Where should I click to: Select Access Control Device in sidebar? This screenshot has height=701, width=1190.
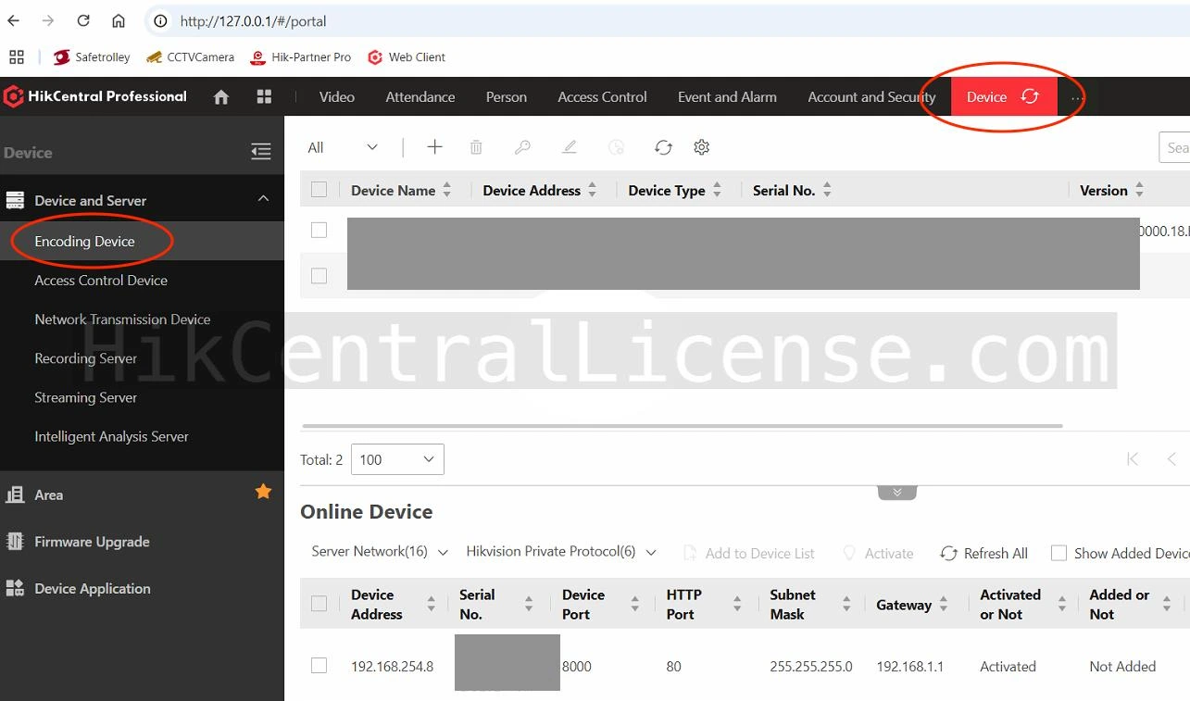tap(142, 280)
